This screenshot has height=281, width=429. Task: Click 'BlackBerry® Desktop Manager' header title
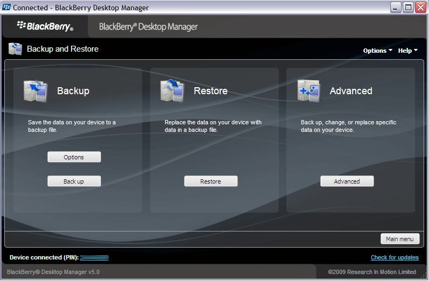(x=148, y=27)
